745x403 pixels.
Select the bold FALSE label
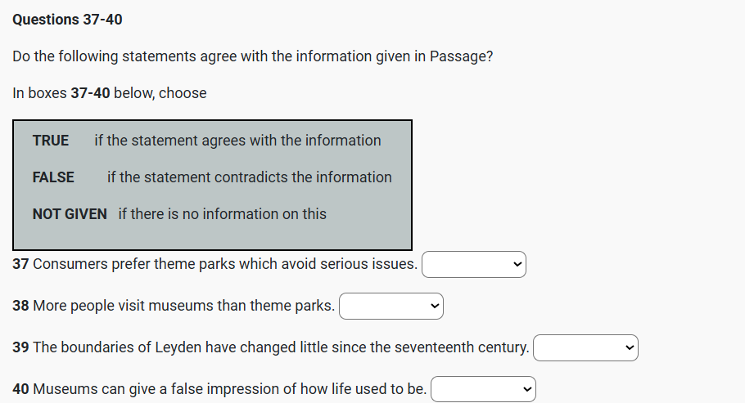pyautogui.click(x=53, y=177)
